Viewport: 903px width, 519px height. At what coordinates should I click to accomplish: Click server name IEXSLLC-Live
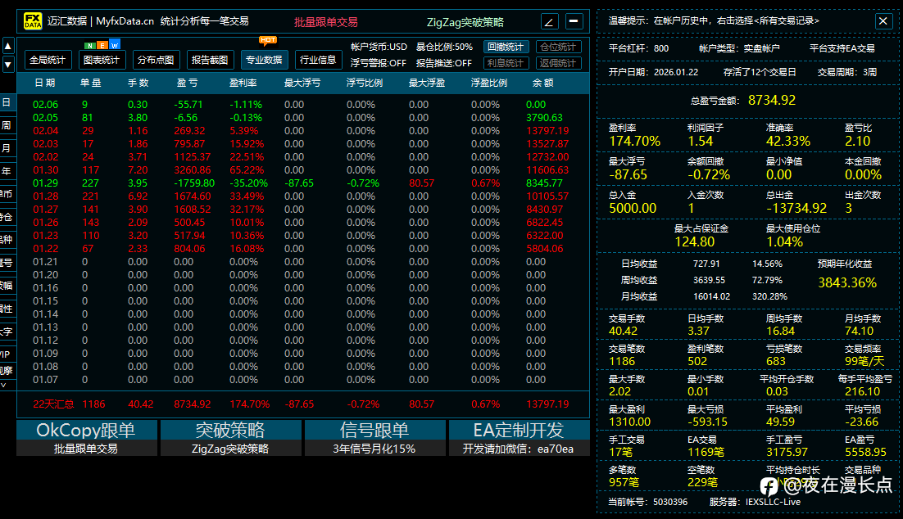(x=773, y=502)
